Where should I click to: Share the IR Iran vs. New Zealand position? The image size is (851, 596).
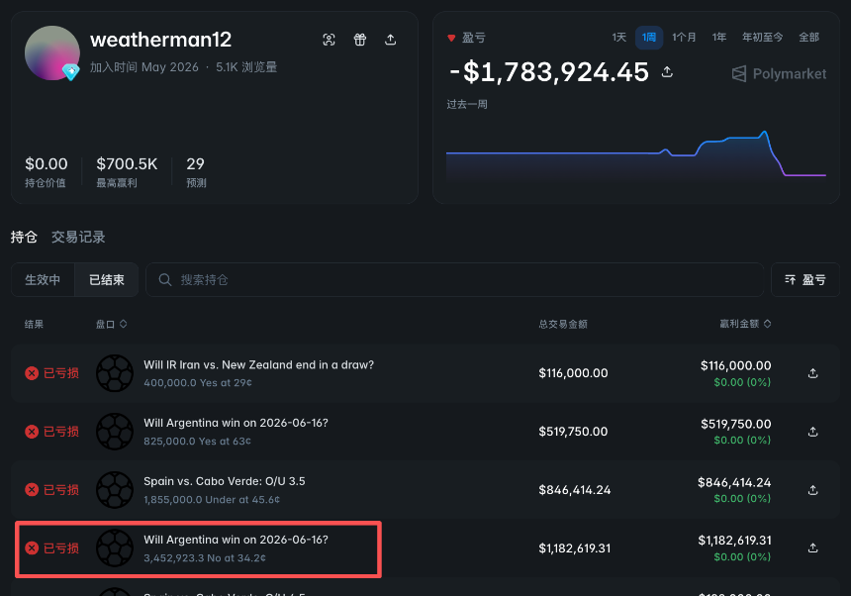click(x=812, y=373)
